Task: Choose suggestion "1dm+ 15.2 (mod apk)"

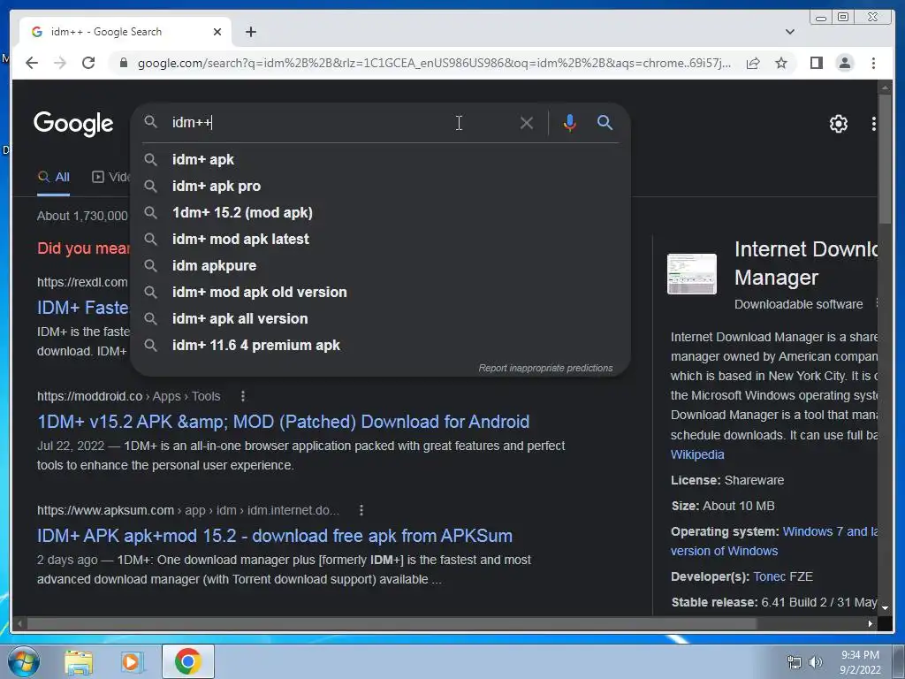Action: (380, 212)
